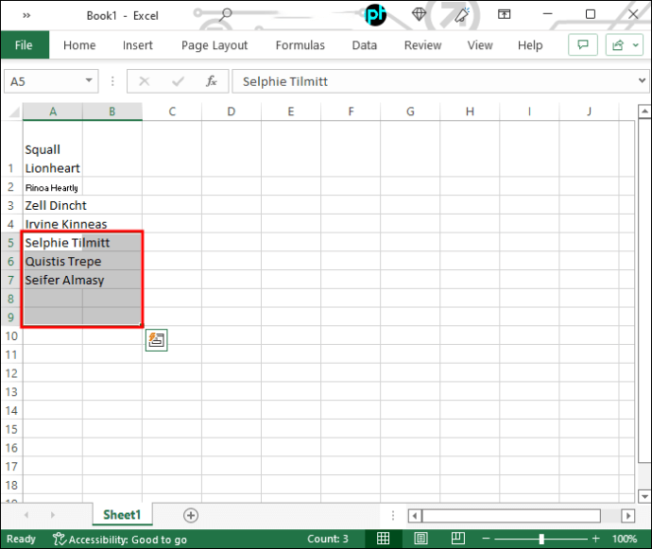Click the Share button

pos(618,44)
